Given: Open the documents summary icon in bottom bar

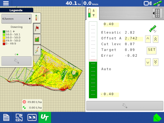Looking at the screenshot, I should tap(6, 117).
